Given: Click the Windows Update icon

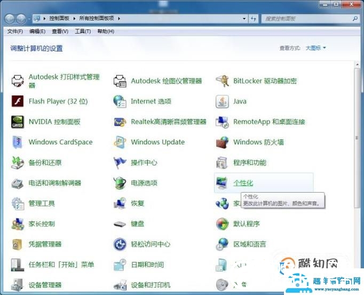Looking at the screenshot, I should pyautogui.click(x=120, y=142).
